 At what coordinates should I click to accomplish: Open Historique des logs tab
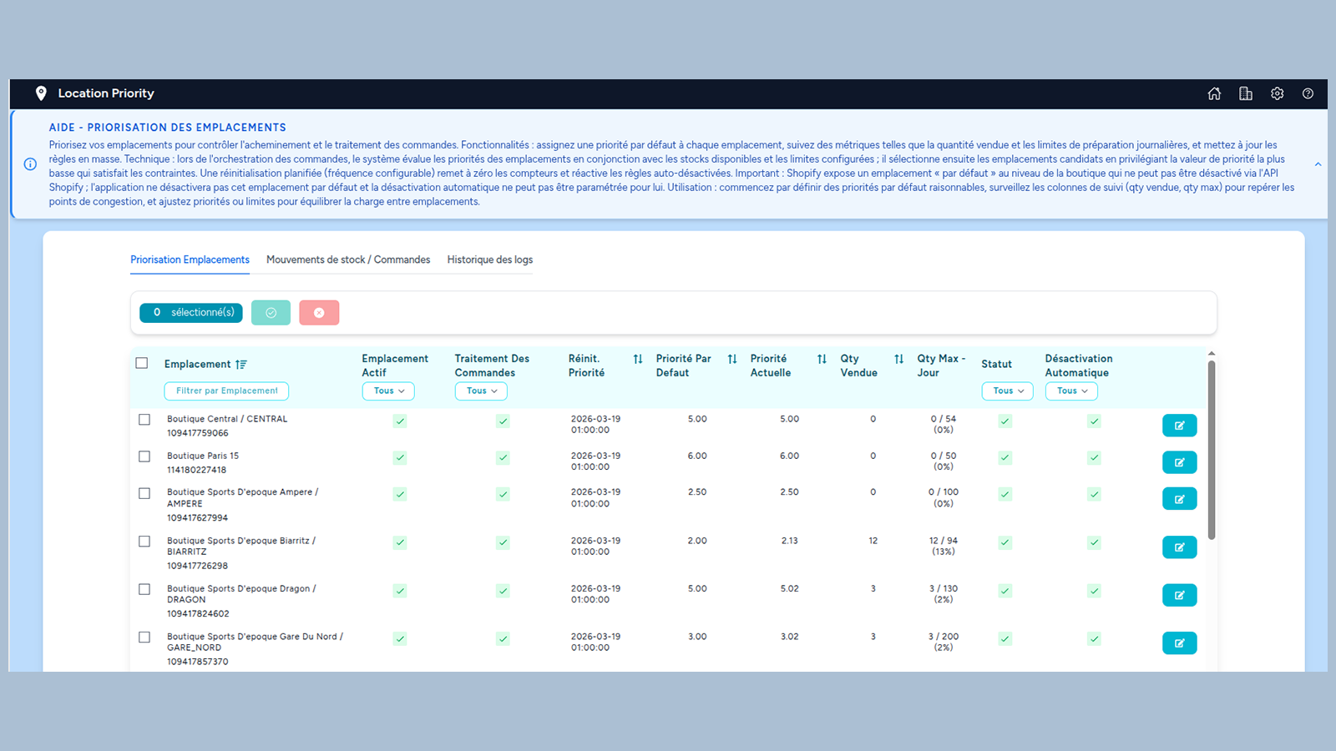[x=489, y=260]
